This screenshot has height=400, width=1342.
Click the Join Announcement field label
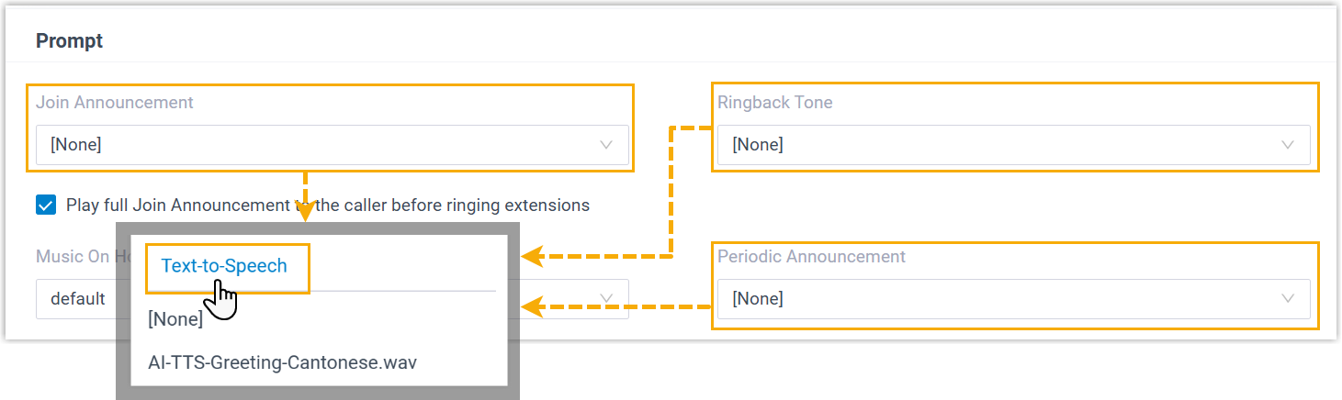pyautogui.click(x=115, y=103)
